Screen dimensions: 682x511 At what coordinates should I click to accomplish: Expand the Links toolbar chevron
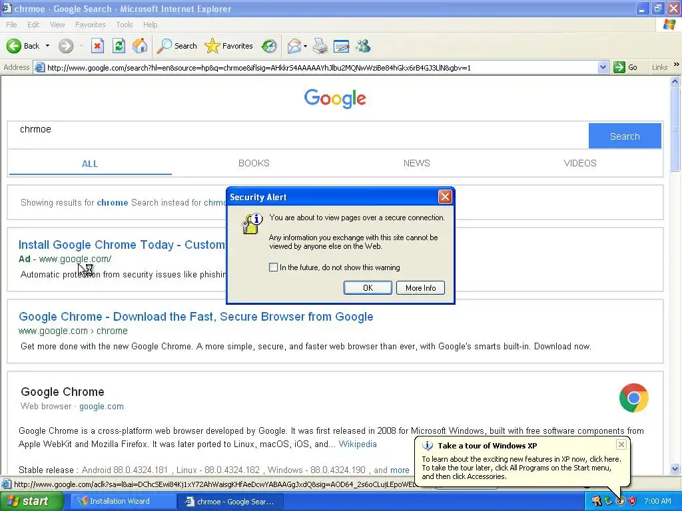click(677, 65)
